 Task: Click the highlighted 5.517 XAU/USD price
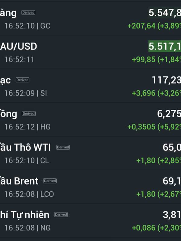coord(164,46)
